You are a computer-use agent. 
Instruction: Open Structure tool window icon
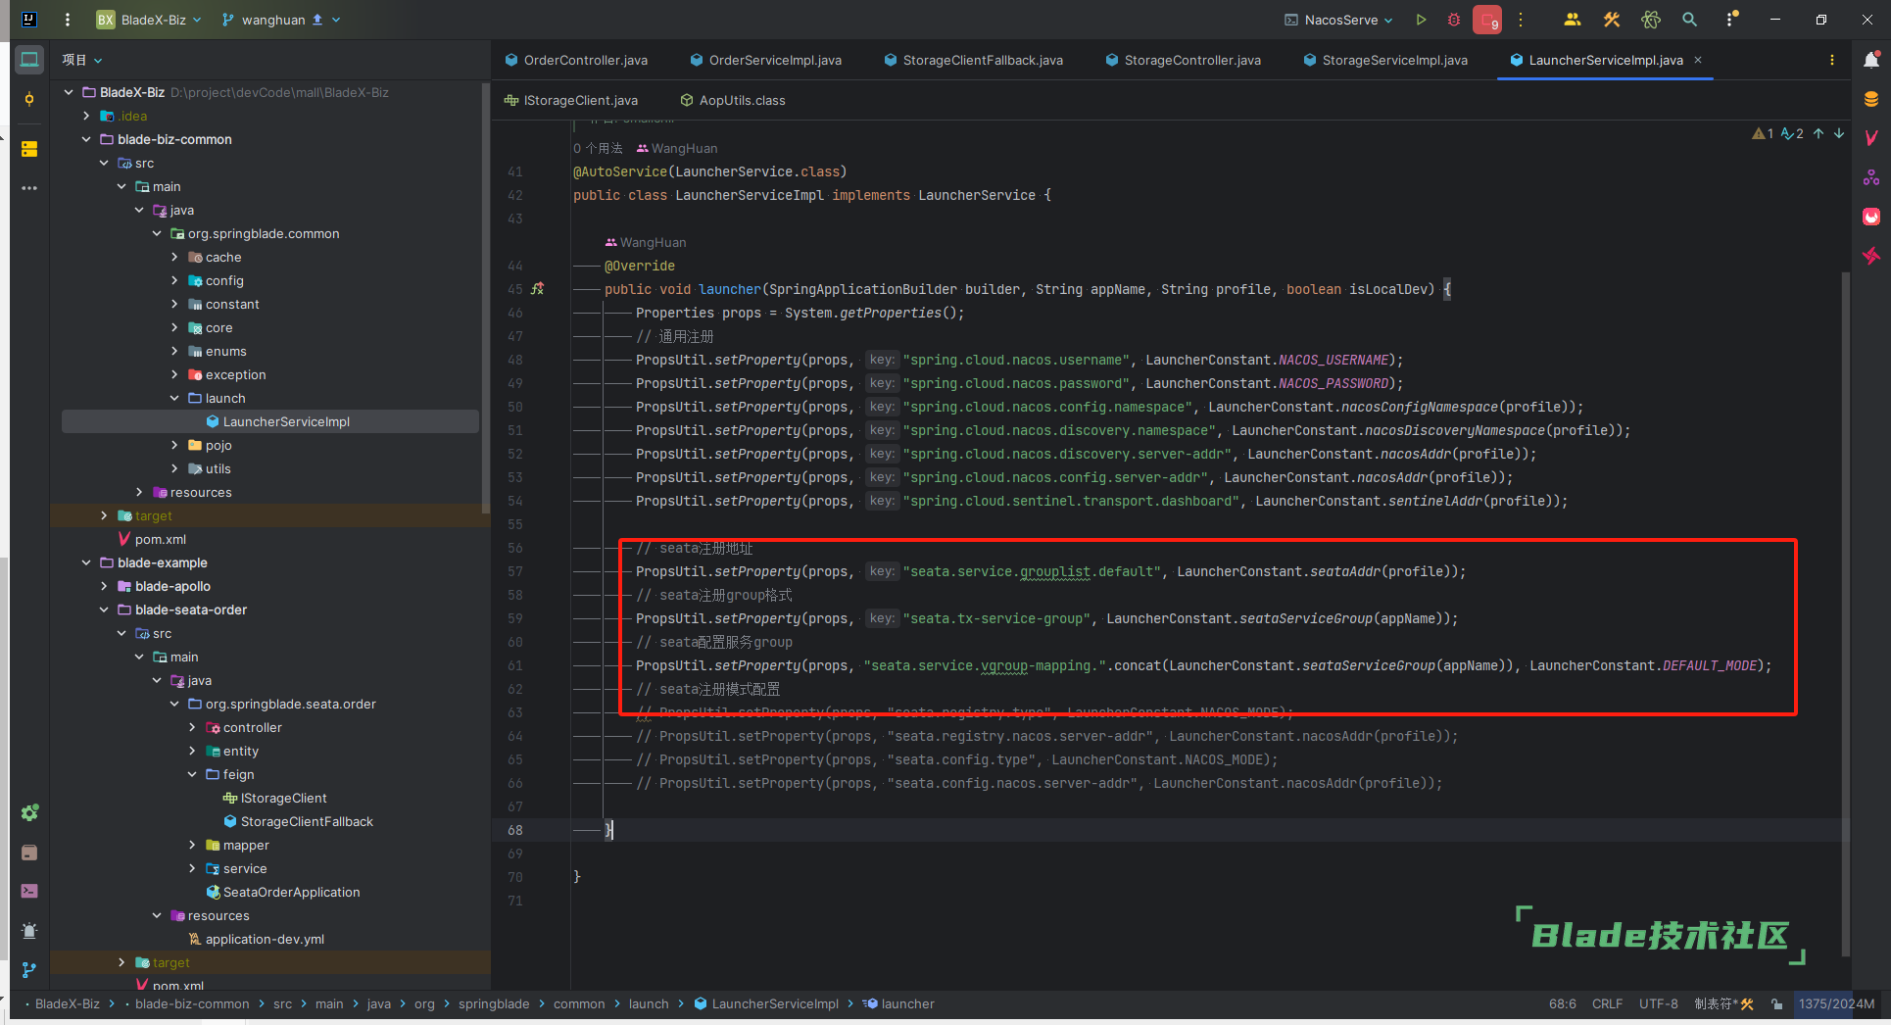tap(29, 149)
